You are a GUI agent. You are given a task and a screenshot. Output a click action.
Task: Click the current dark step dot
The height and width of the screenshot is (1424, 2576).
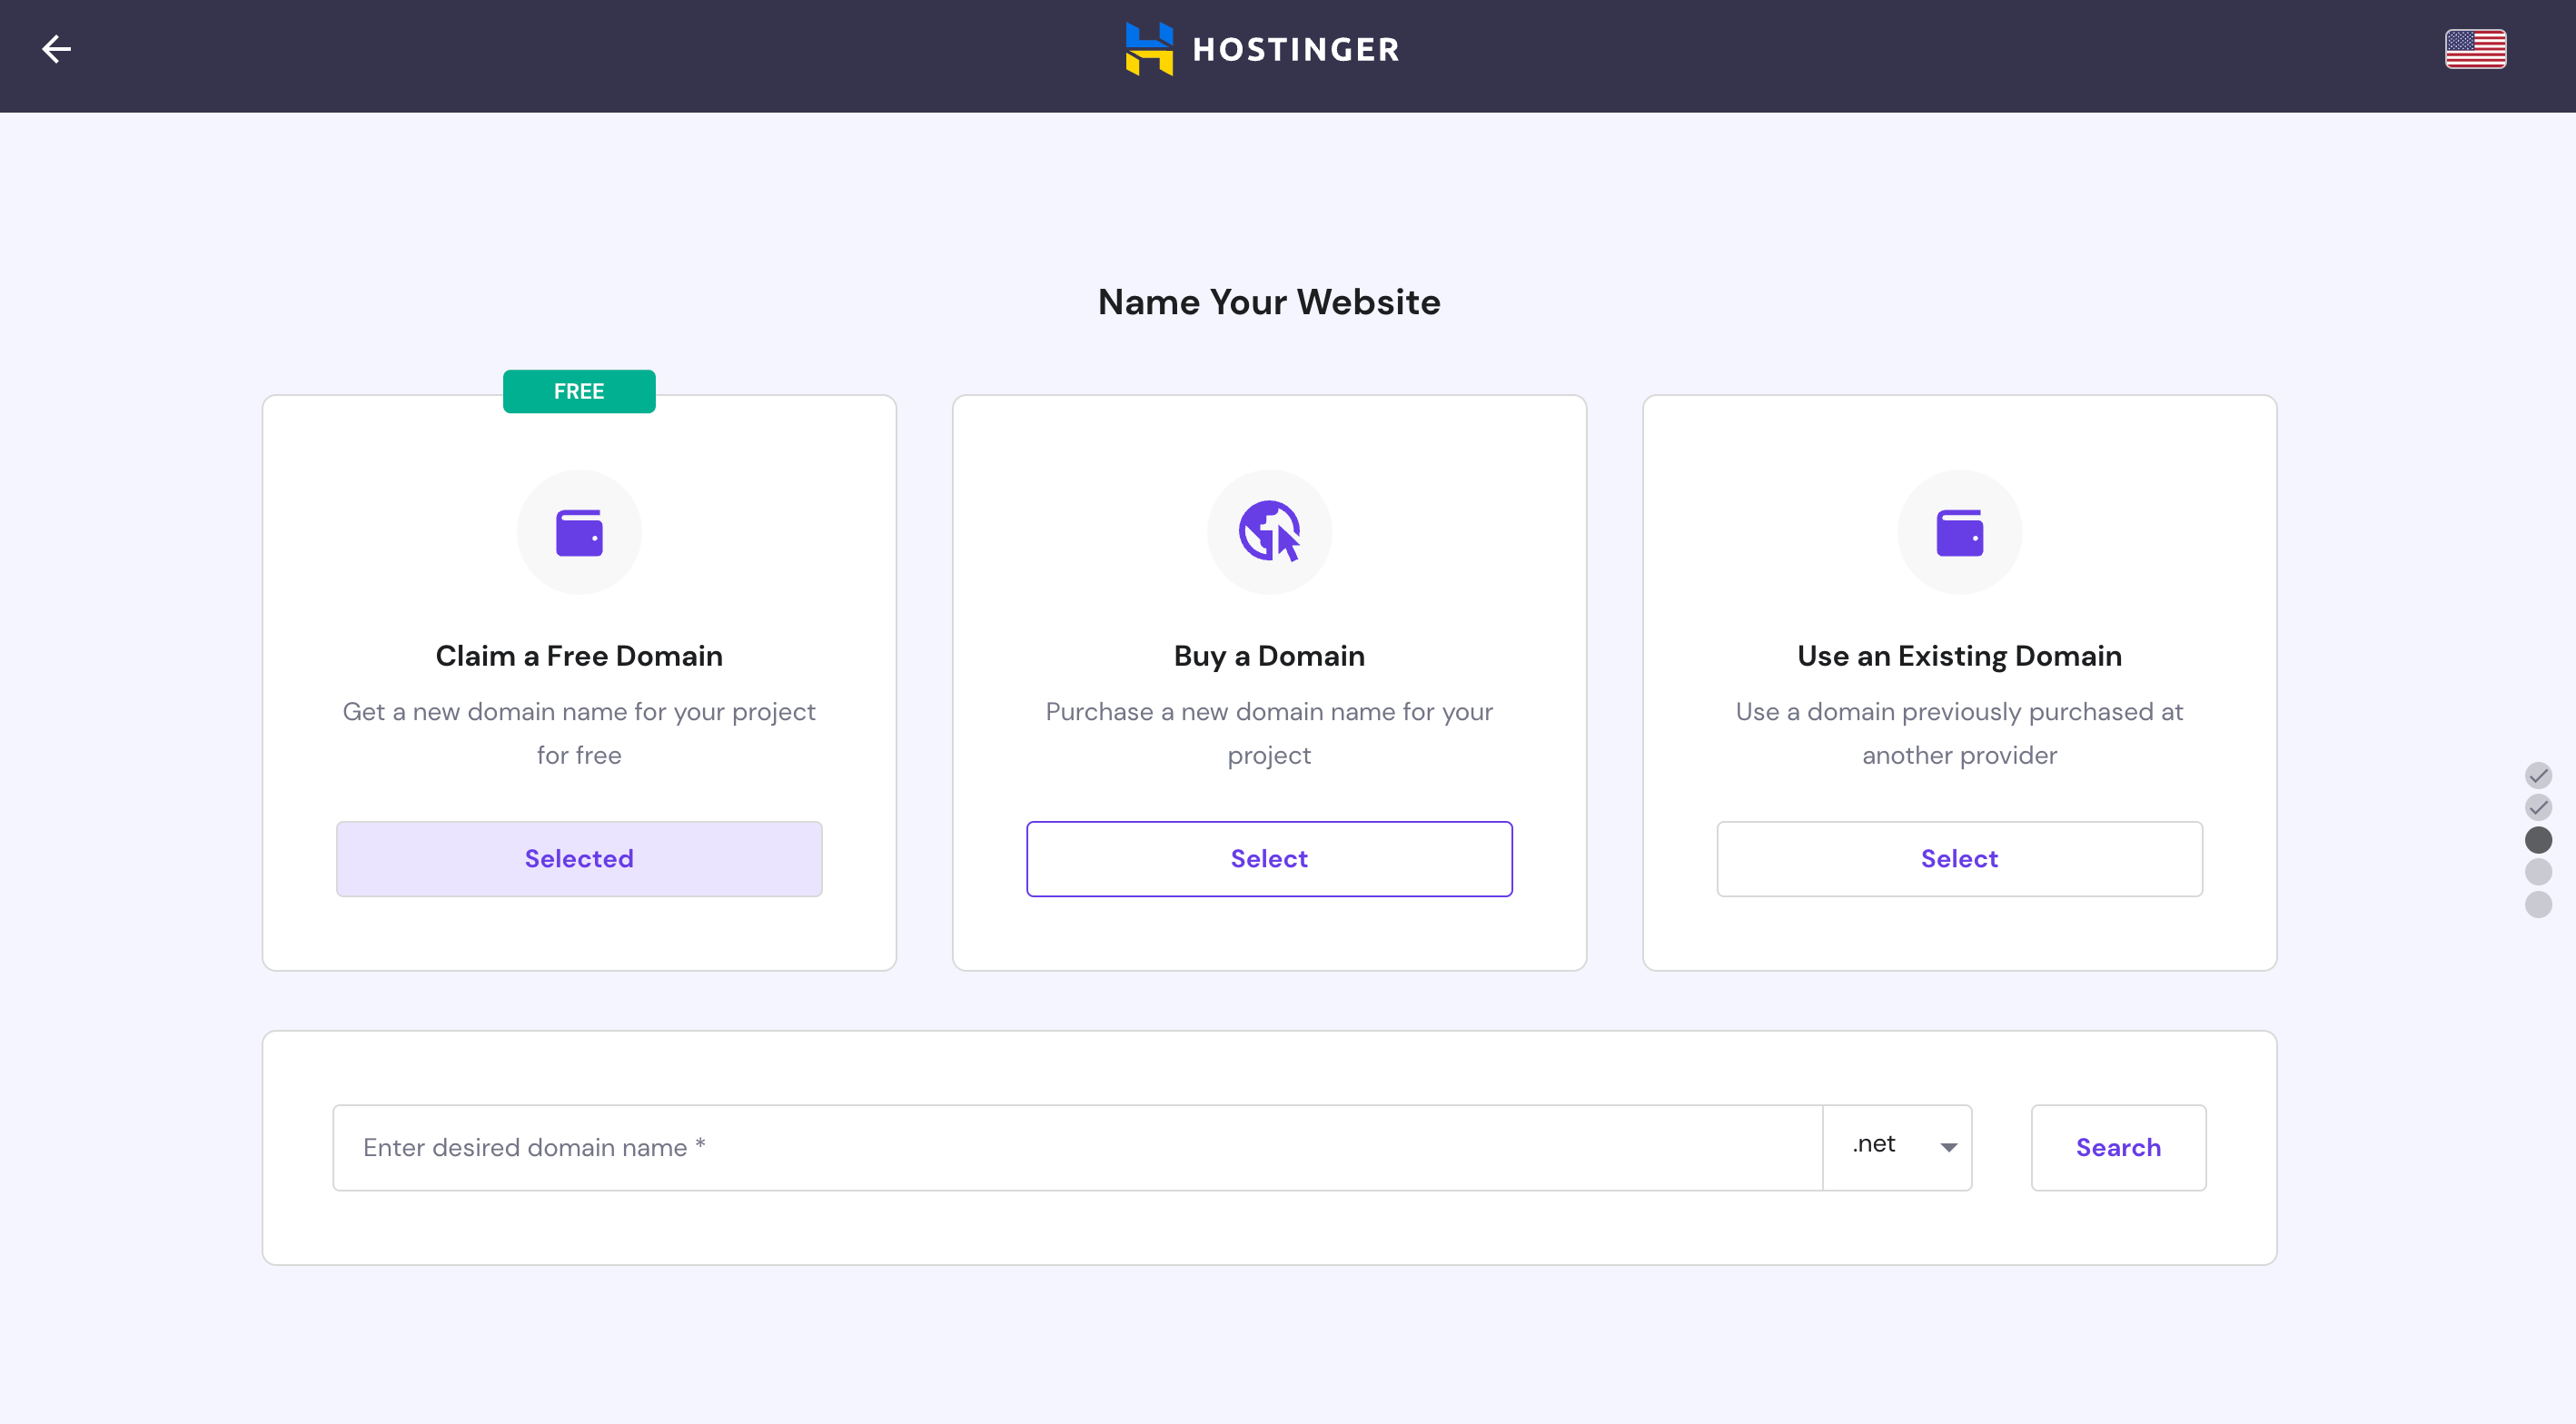pyautogui.click(x=2538, y=840)
